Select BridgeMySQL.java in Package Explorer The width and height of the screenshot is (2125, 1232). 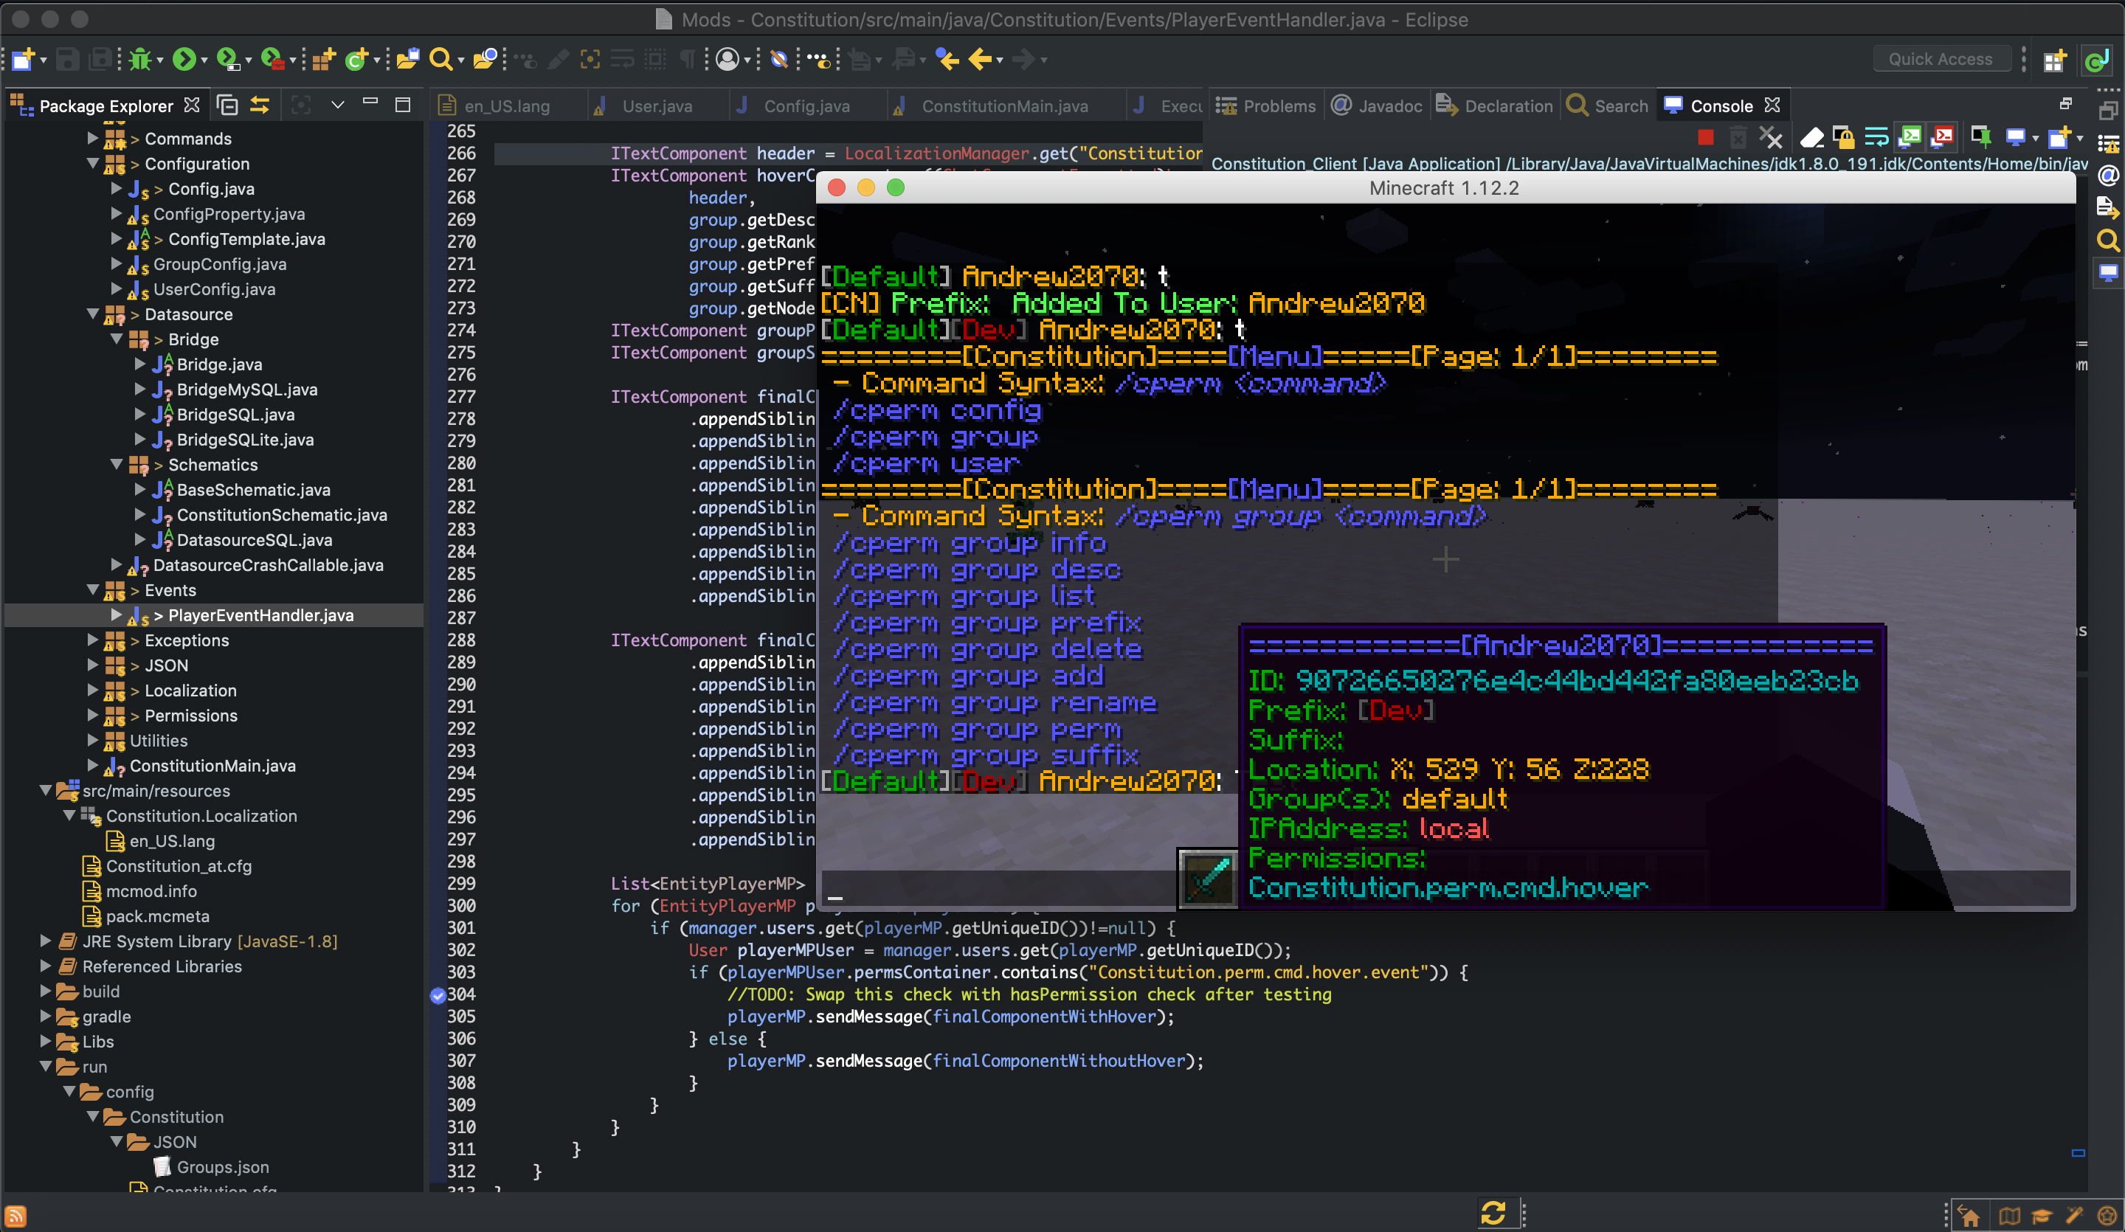click(x=246, y=390)
